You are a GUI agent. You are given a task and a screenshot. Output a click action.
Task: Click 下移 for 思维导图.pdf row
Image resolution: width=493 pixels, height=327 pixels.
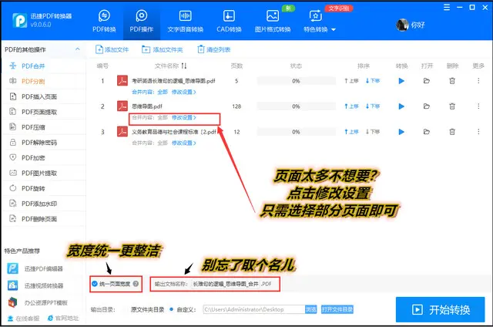click(x=373, y=106)
